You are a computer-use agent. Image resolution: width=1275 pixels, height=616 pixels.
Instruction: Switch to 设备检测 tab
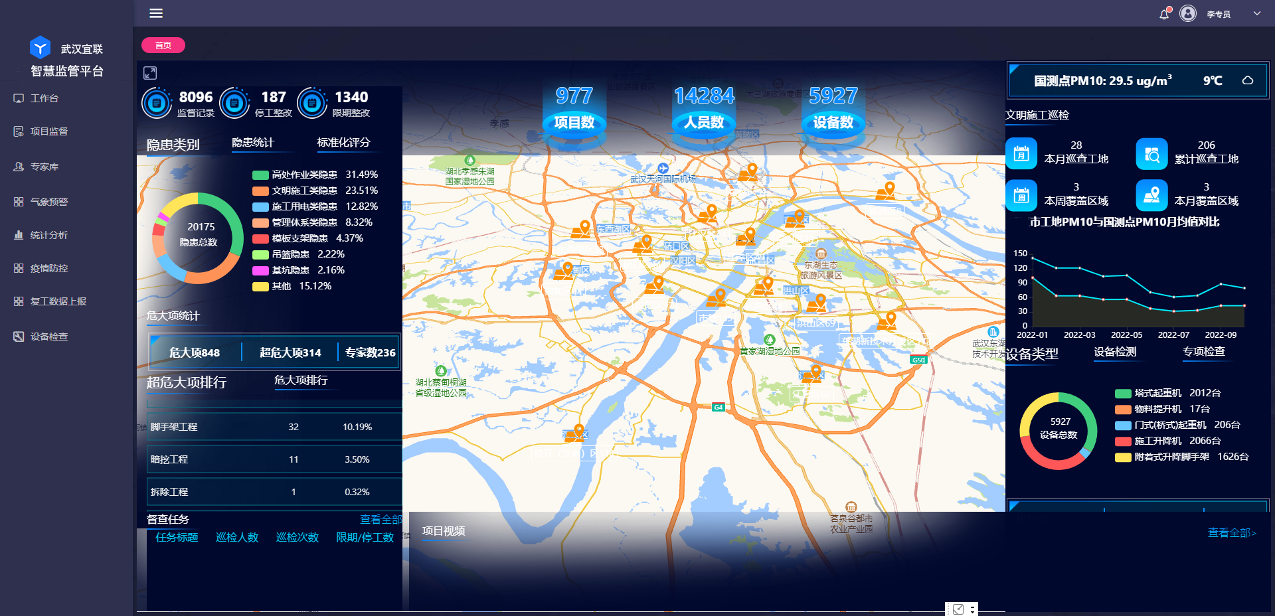[1116, 352]
